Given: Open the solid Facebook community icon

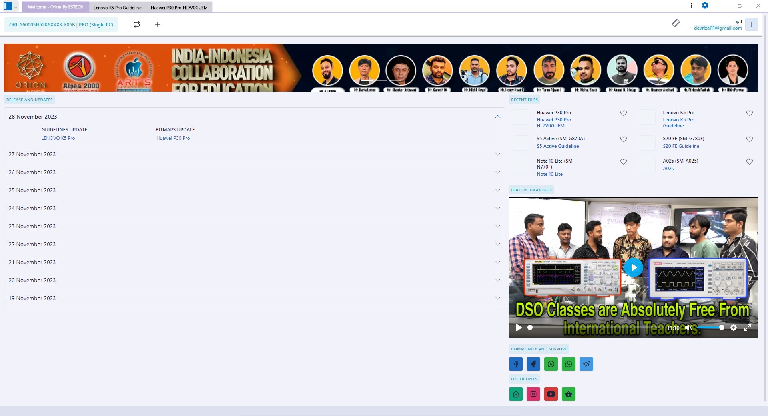Looking at the screenshot, I should 533,364.
